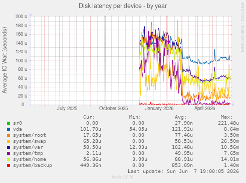Viewport: 246px width, 183px height.
Task: Click the 'April 2026' x-axis label
Action: click(x=204, y=109)
